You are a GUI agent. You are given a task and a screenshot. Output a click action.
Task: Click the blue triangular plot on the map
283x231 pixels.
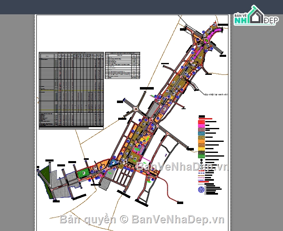(113, 163)
